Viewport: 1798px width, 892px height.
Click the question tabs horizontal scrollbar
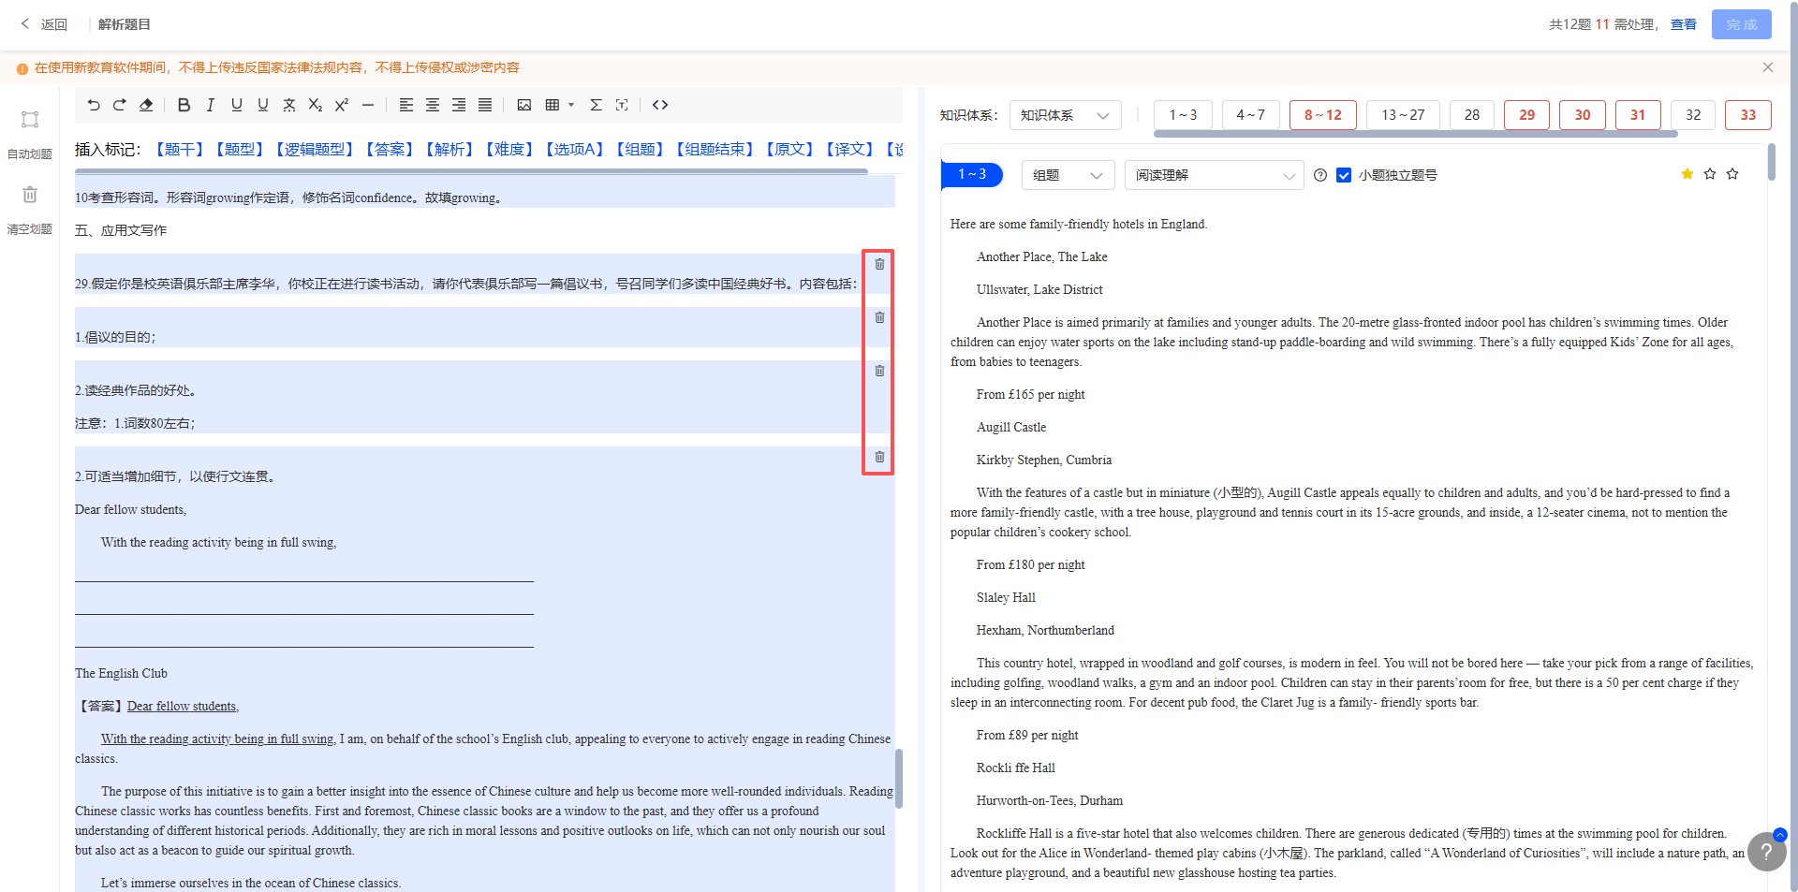click(x=1415, y=134)
